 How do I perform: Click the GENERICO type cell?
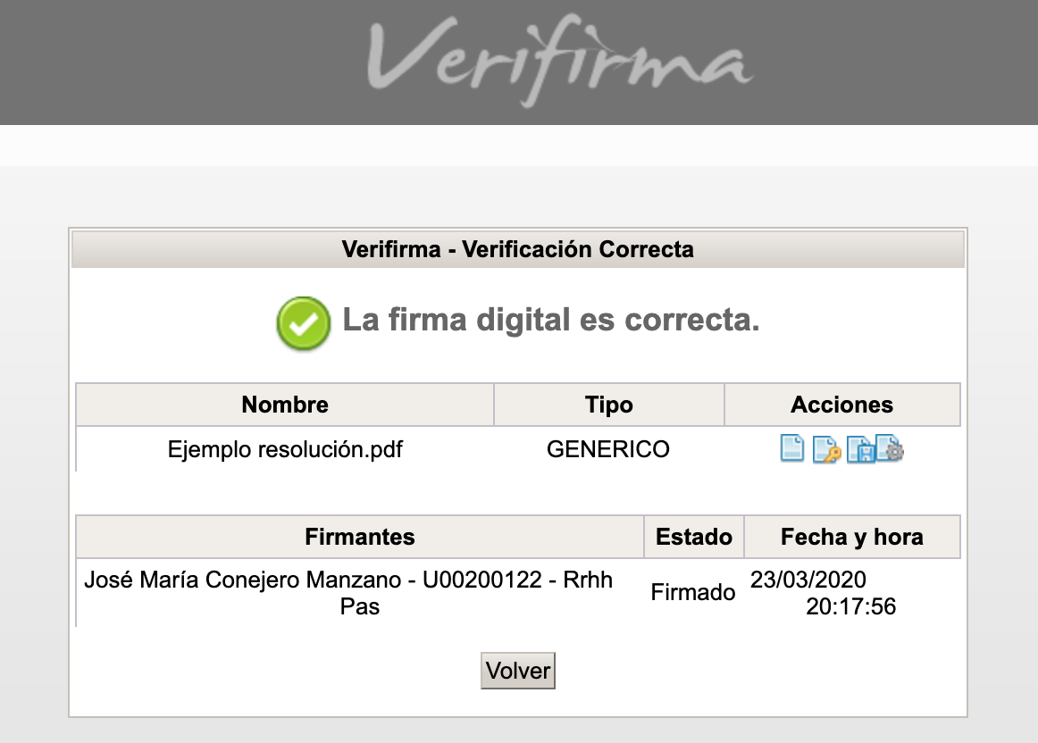tap(608, 449)
